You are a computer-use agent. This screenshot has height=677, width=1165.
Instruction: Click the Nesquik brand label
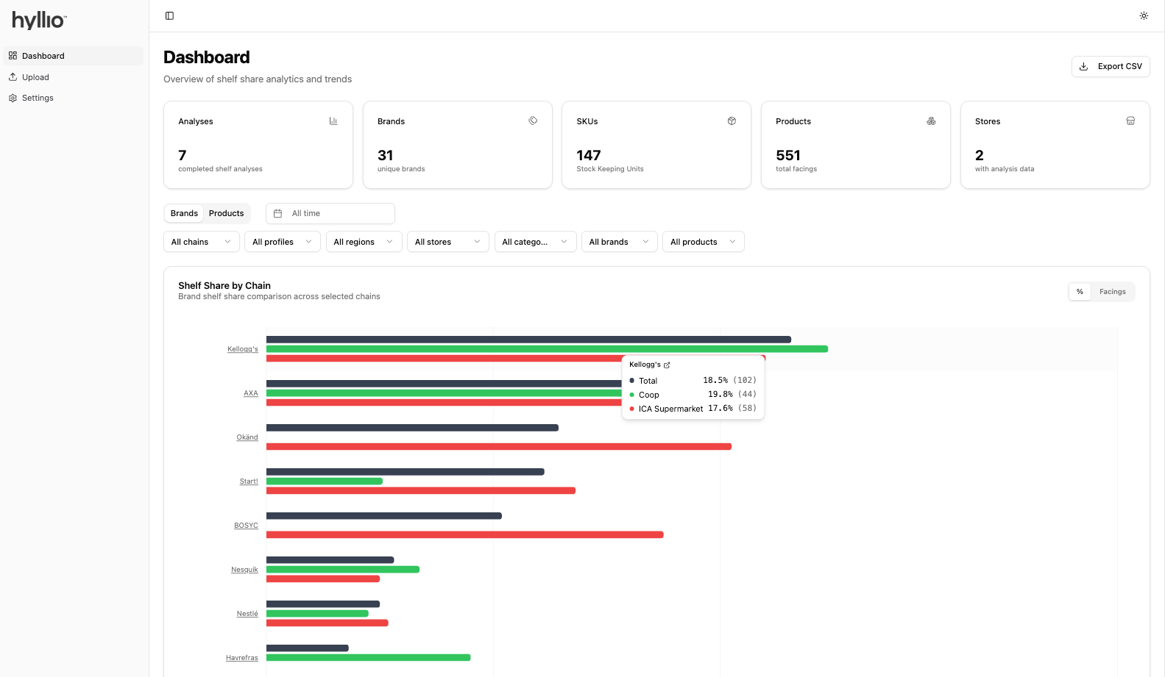244,570
